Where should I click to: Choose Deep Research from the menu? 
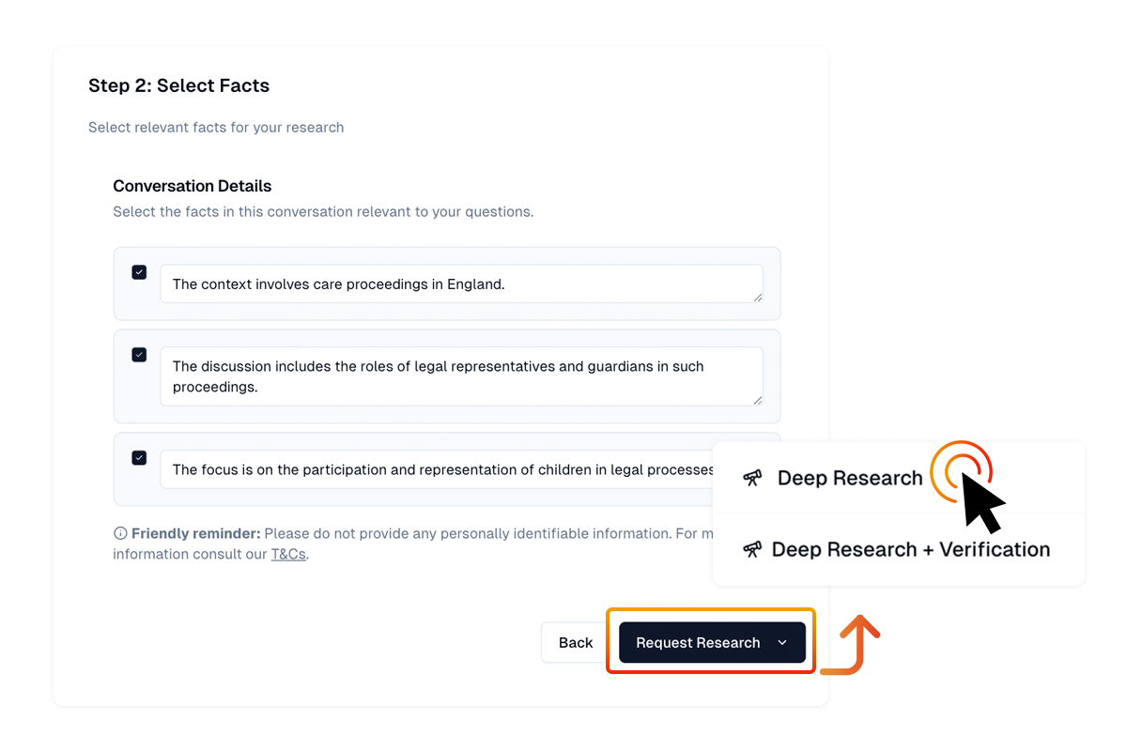(x=849, y=477)
